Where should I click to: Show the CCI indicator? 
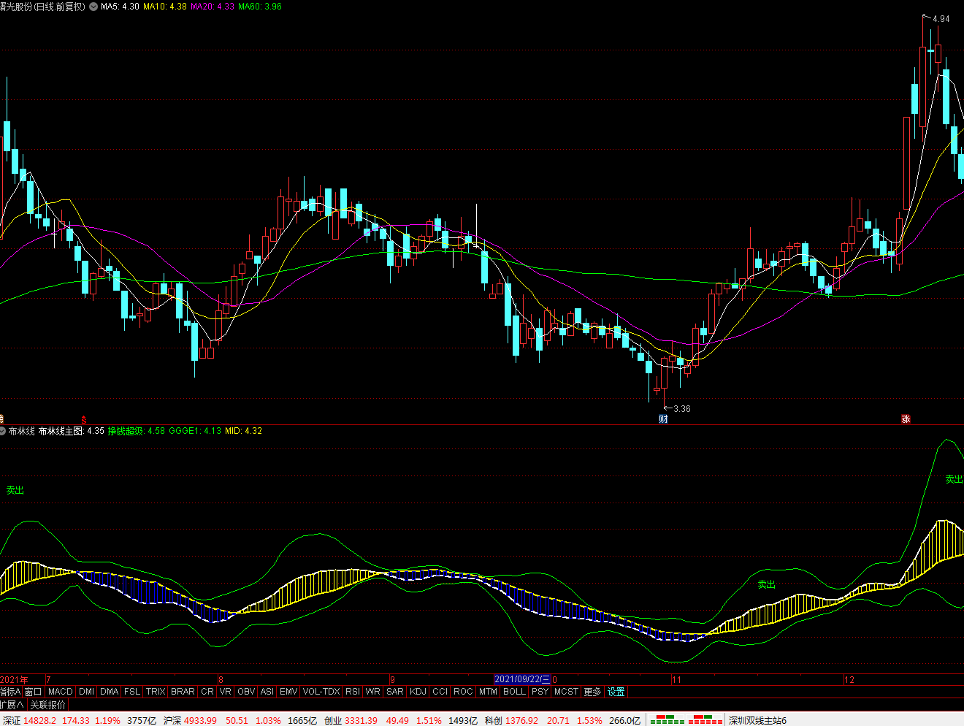440,692
